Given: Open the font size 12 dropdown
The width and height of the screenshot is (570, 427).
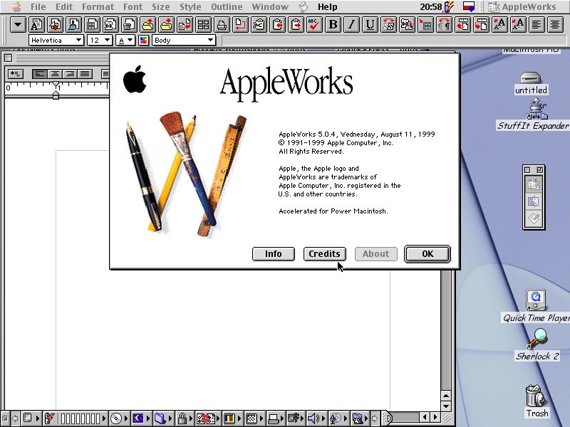Looking at the screenshot, I should (100, 41).
